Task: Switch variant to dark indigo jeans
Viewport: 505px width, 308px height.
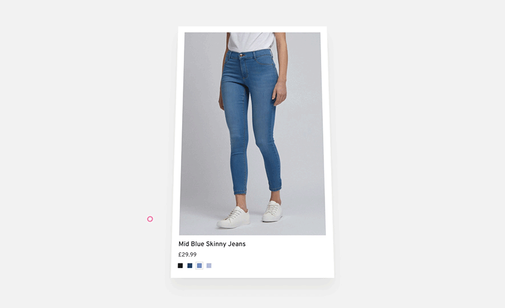Action: (x=189, y=266)
